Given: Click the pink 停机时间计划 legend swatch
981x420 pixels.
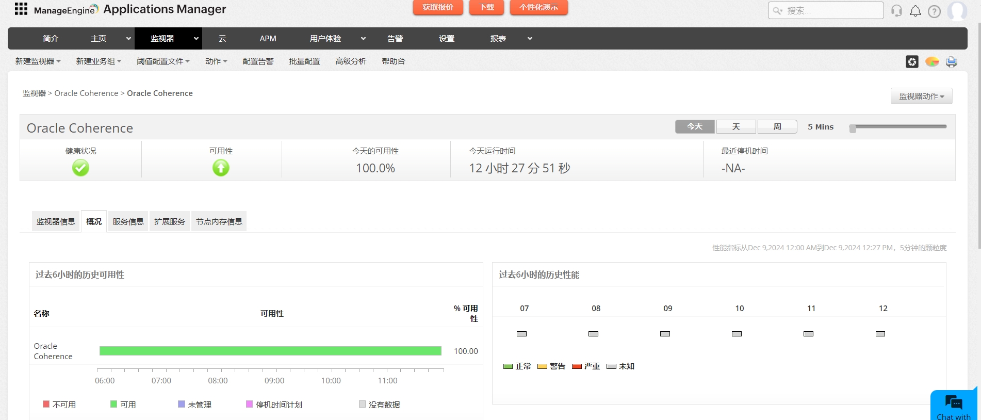Looking at the screenshot, I should click(x=249, y=404).
